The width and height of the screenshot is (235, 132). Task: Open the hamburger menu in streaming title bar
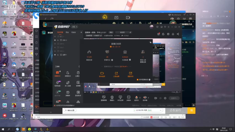[x=169, y=27]
